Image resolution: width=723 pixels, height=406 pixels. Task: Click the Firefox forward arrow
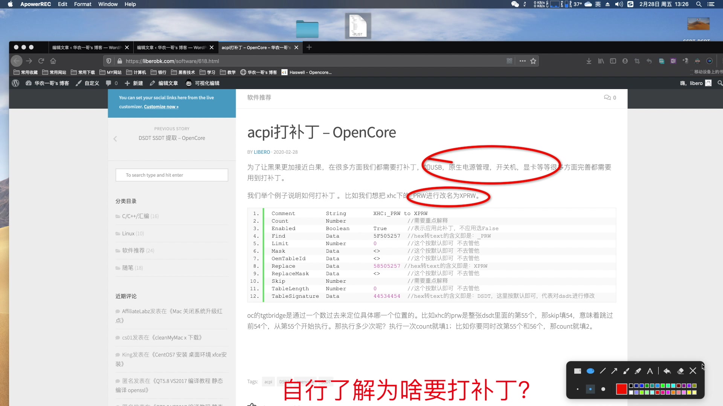point(29,61)
